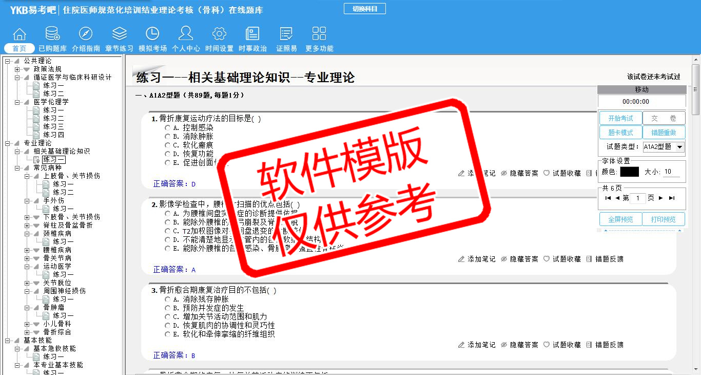The width and height of the screenshot is (701, 375).
Task: Click the black font color swatch
Action: 629,172
